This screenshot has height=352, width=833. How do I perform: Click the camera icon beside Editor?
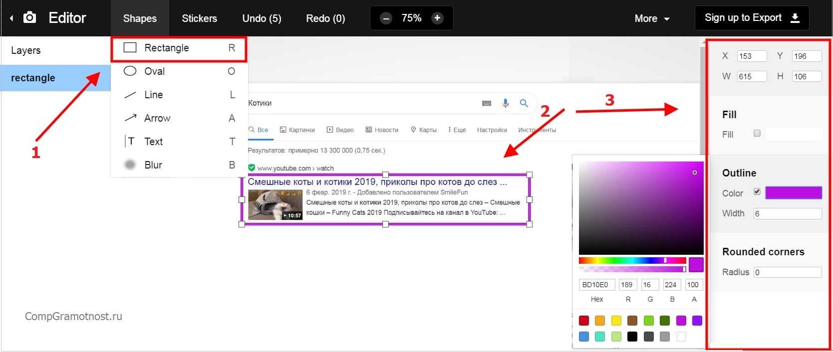click(30, 18)
